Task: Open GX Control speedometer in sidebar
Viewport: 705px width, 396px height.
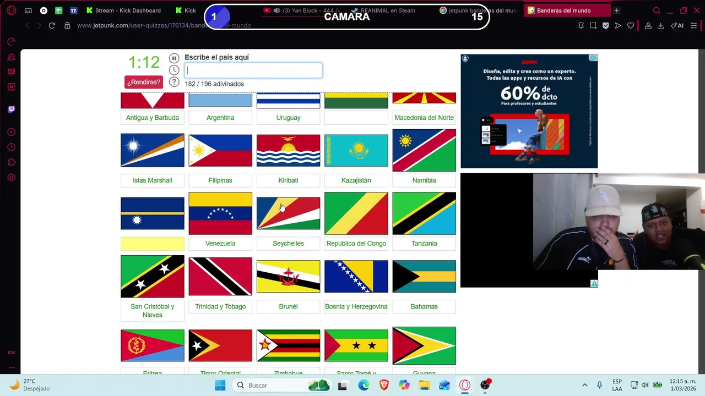Action: pyautogui.click(x=12, y=42)
